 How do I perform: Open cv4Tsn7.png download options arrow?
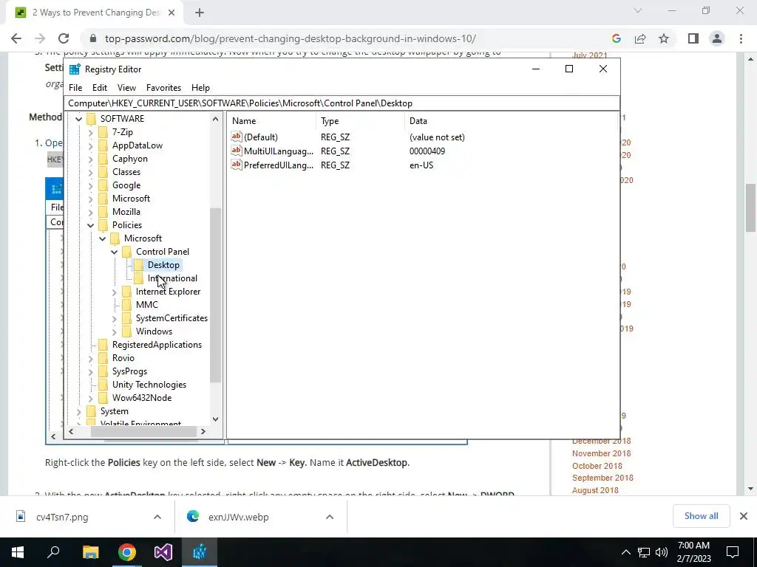[157, 517]
